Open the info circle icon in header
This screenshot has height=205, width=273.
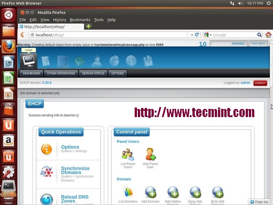tap(131, 61)
